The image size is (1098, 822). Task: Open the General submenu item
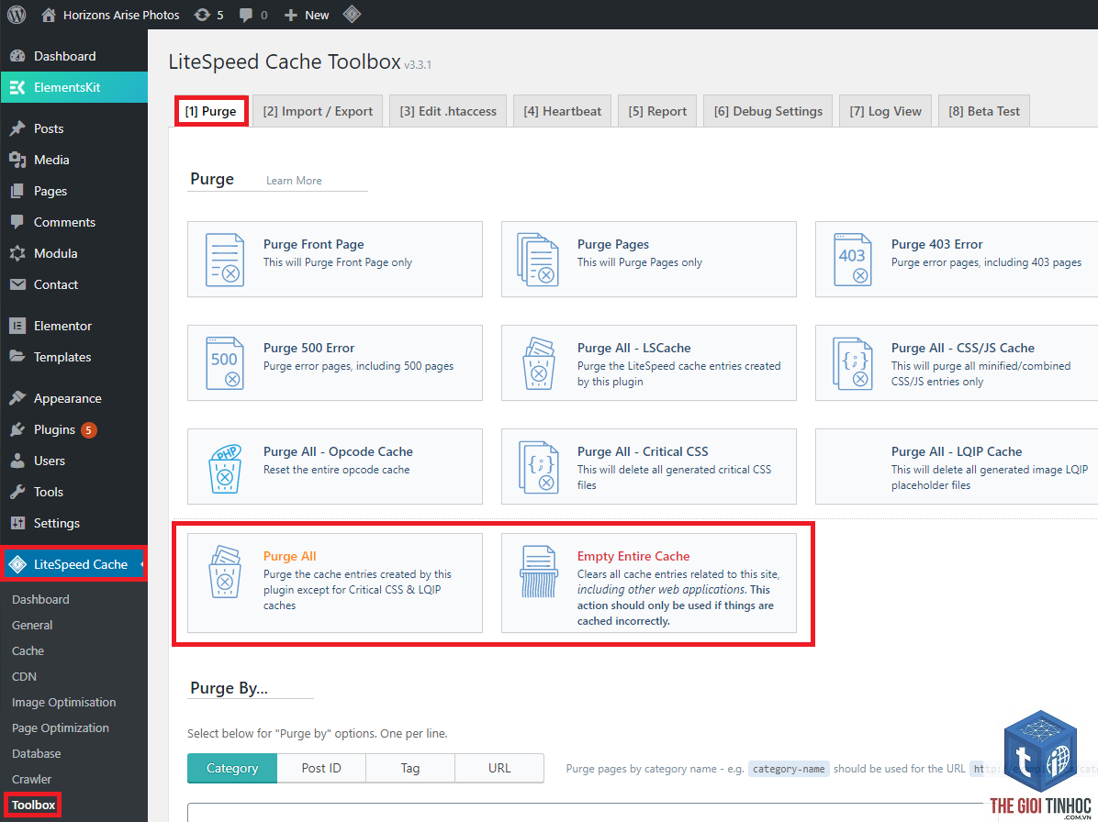[32, 626]
